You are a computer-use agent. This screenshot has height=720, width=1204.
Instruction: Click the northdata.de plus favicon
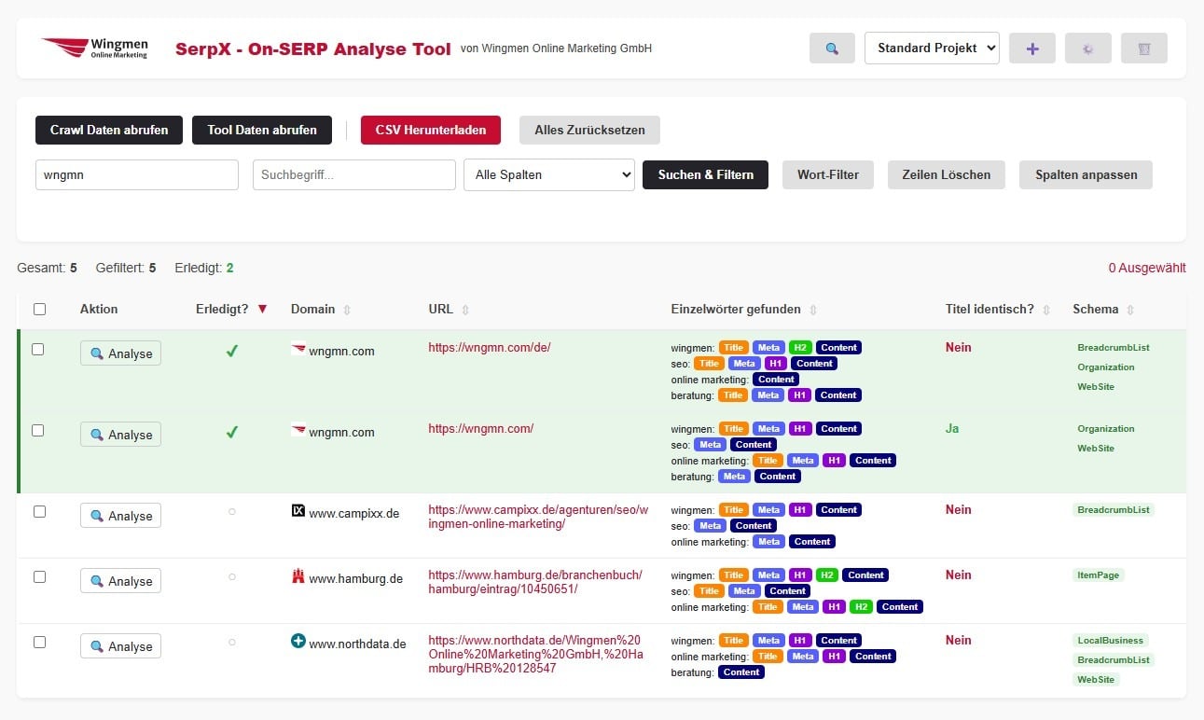(x=298, y=641)
